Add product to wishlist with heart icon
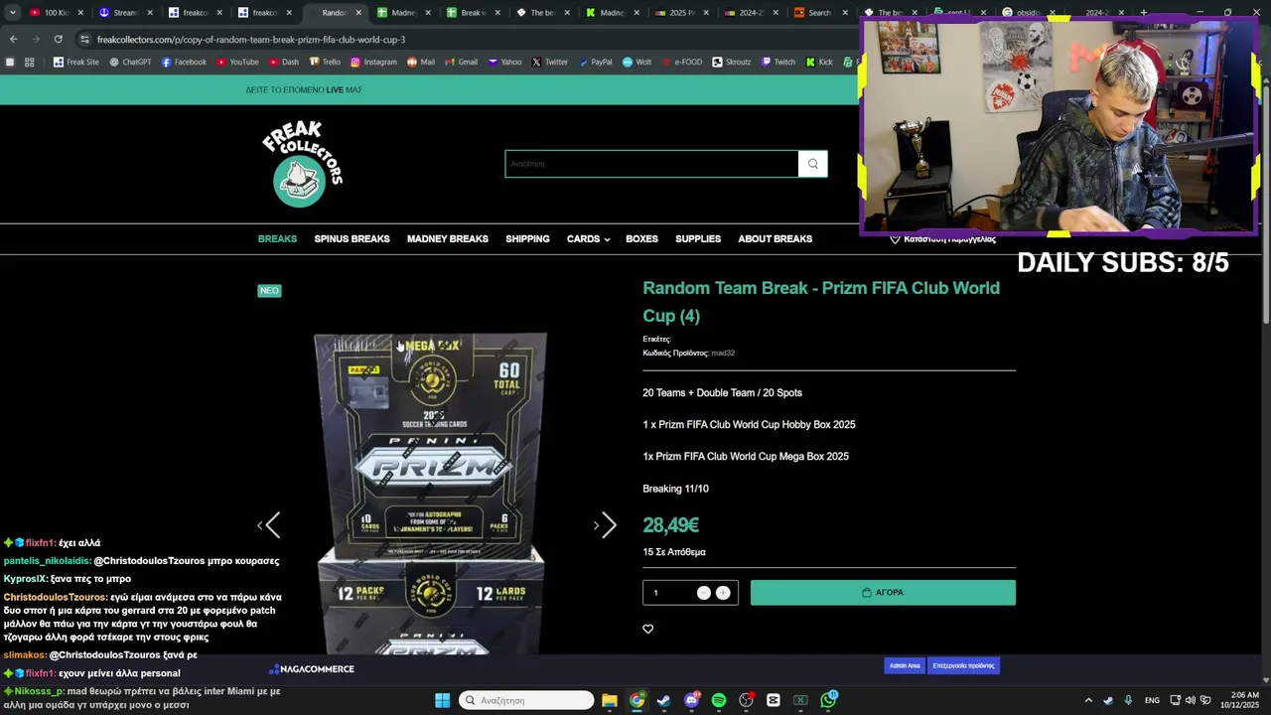Screen dimensions: 1271x715 pos(648,629)
